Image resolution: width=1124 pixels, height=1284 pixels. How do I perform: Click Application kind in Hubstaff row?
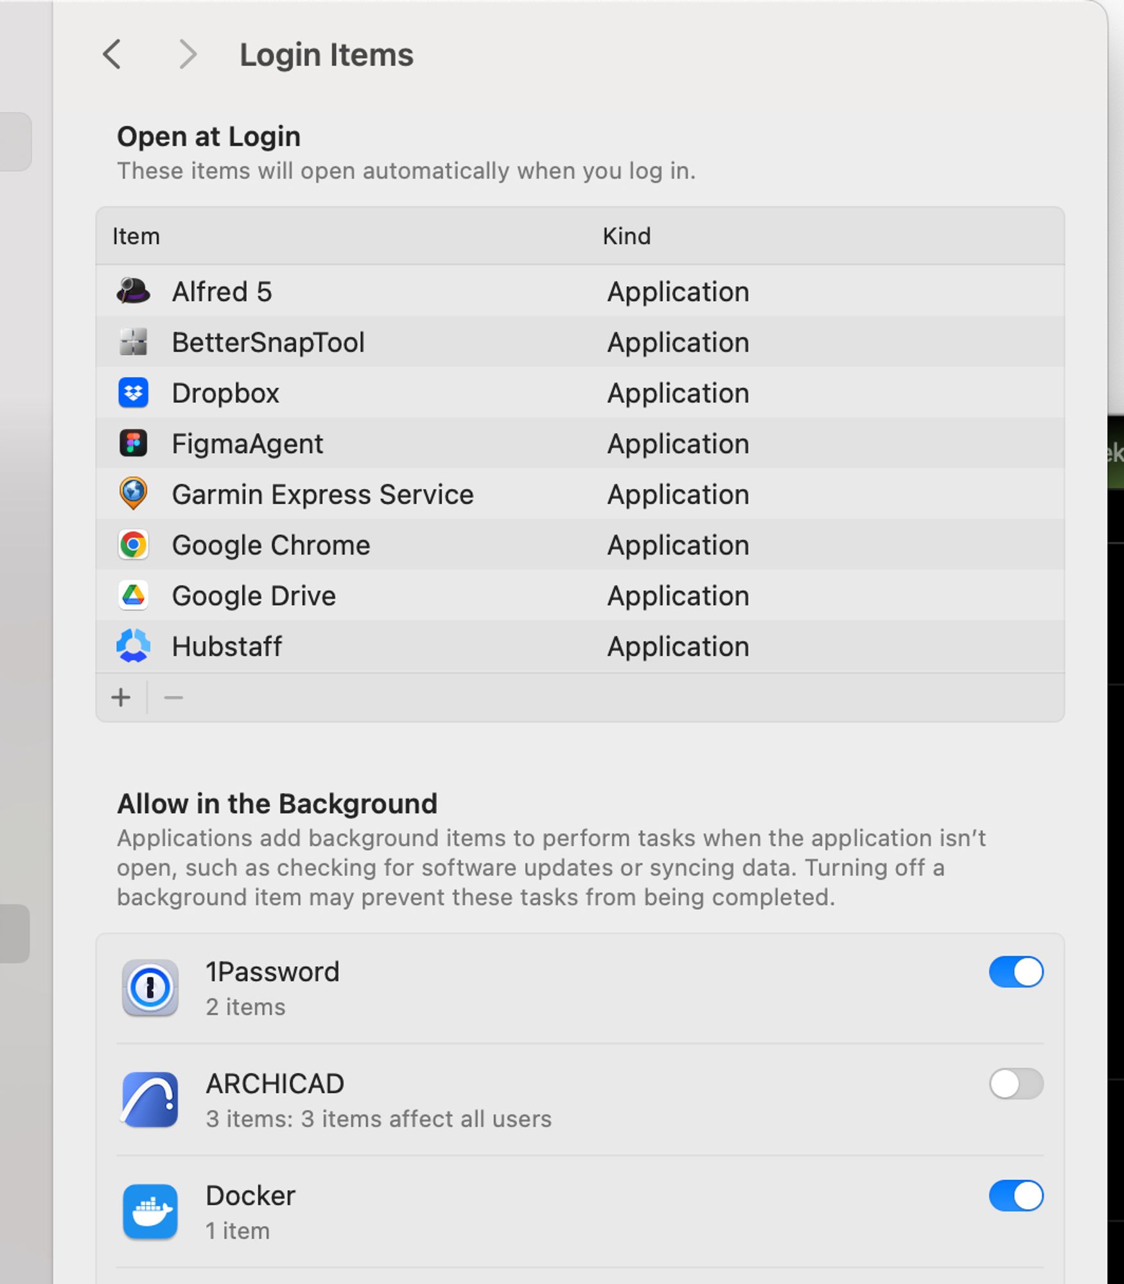click(678, 647)
